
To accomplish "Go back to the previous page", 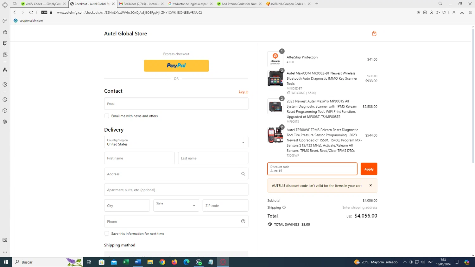I will coord(15,12).
